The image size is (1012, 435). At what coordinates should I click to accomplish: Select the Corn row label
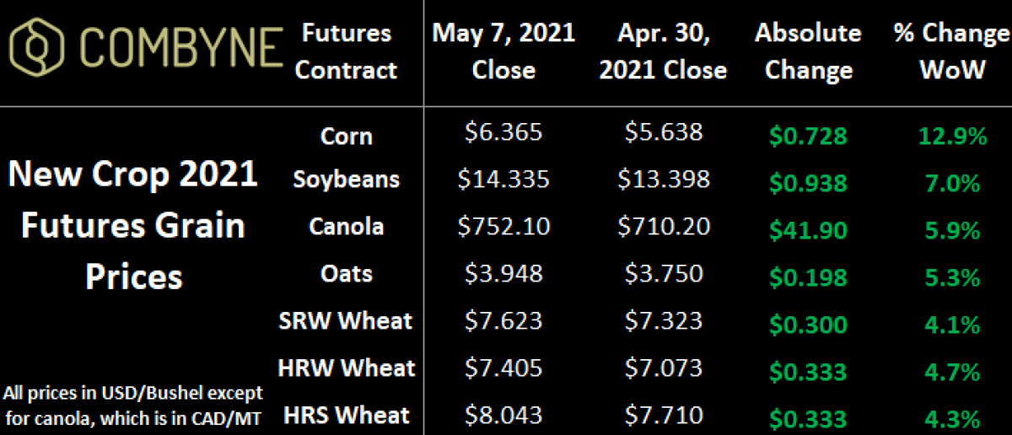coord(346,136)
